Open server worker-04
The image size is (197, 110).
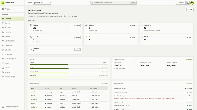(x=34, y=107)
